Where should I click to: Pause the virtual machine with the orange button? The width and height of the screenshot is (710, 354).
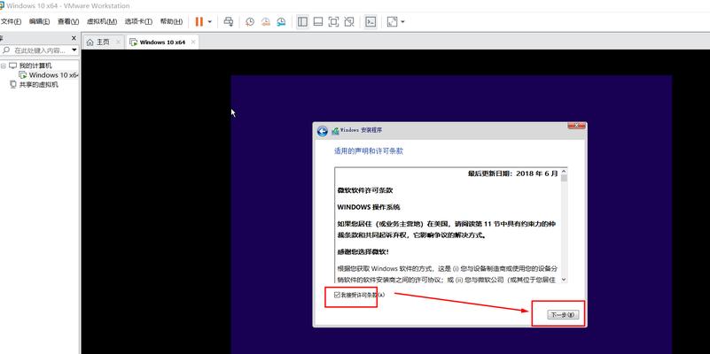coord(199,22)
